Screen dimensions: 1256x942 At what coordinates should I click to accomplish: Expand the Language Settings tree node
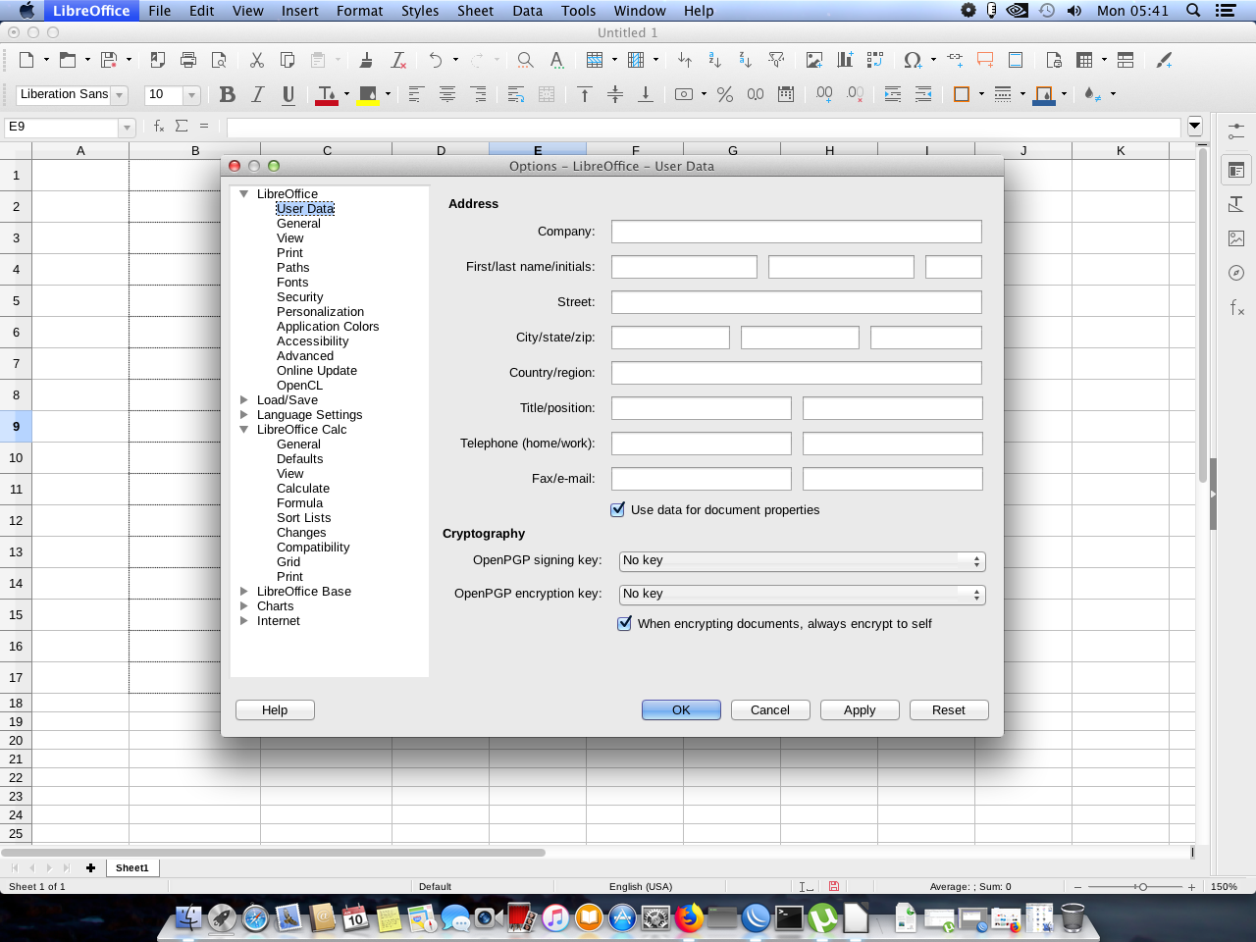[x=244, y=415]
